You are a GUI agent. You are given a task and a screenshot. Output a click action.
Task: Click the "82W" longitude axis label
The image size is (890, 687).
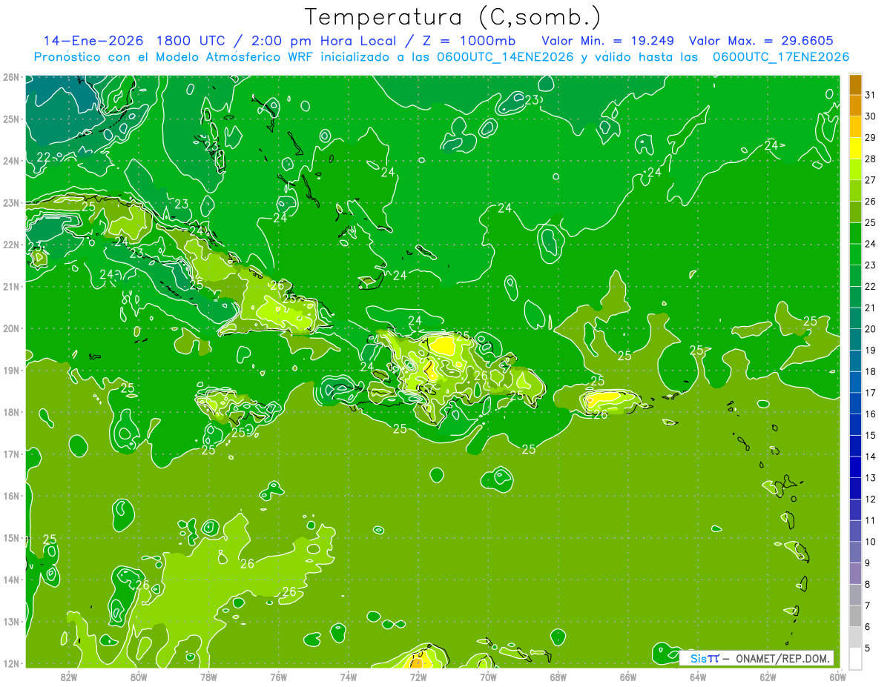pyautogui.click(x=68, y=677)
